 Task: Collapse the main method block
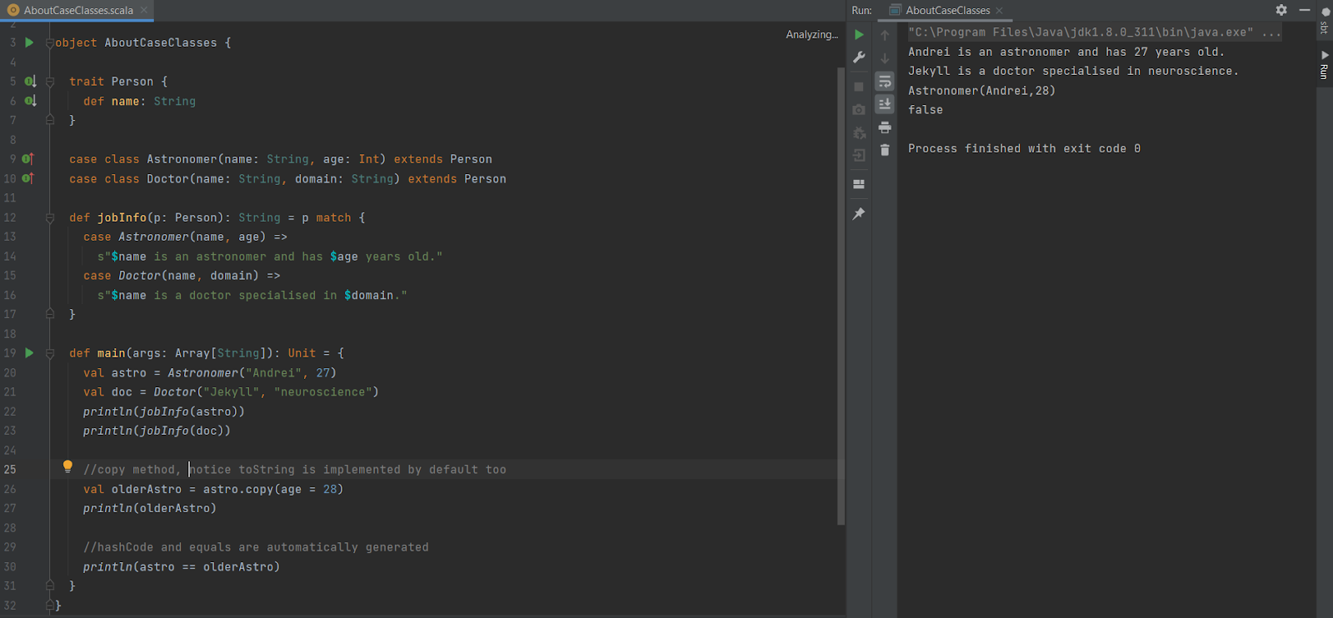(49, 353)
